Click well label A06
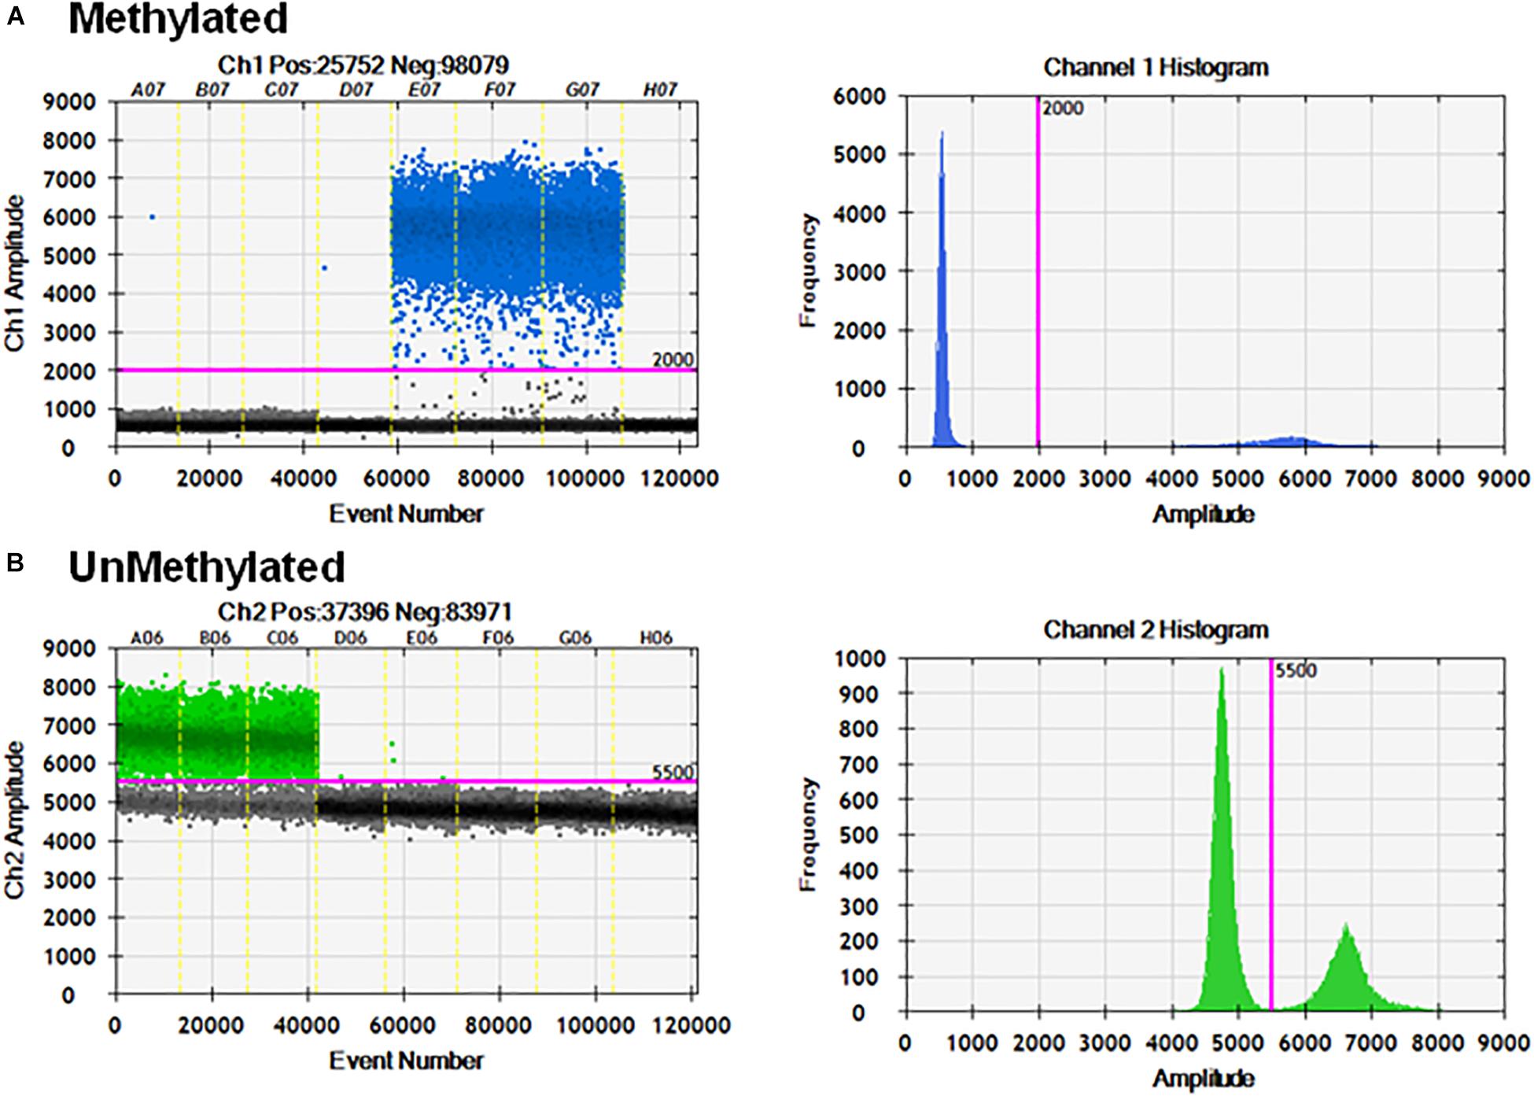Image resolution: width=1534 pixels, height=1096 pixels. (146, 638)
